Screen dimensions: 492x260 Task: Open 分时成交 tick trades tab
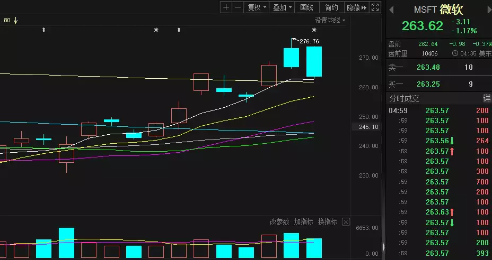click(x=404, y=98)
